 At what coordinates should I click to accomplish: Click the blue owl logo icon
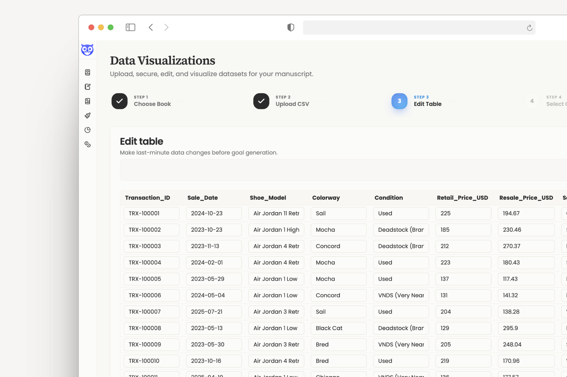pos(87,50)
